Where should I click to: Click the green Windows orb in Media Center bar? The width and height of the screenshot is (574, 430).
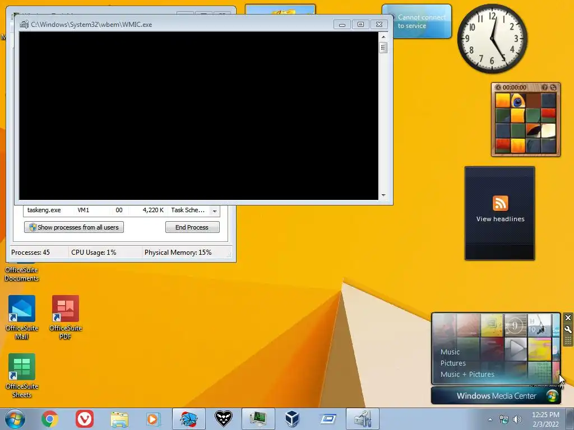(x=552, y=396)
